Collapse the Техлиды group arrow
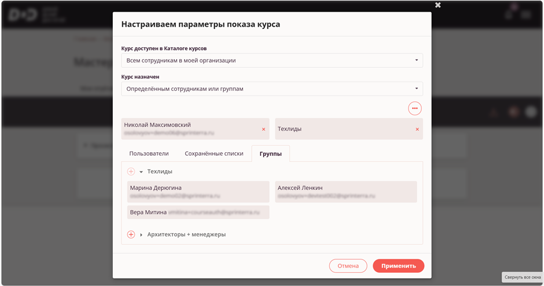This screenshot has width=544, height=286. (141, 172)
